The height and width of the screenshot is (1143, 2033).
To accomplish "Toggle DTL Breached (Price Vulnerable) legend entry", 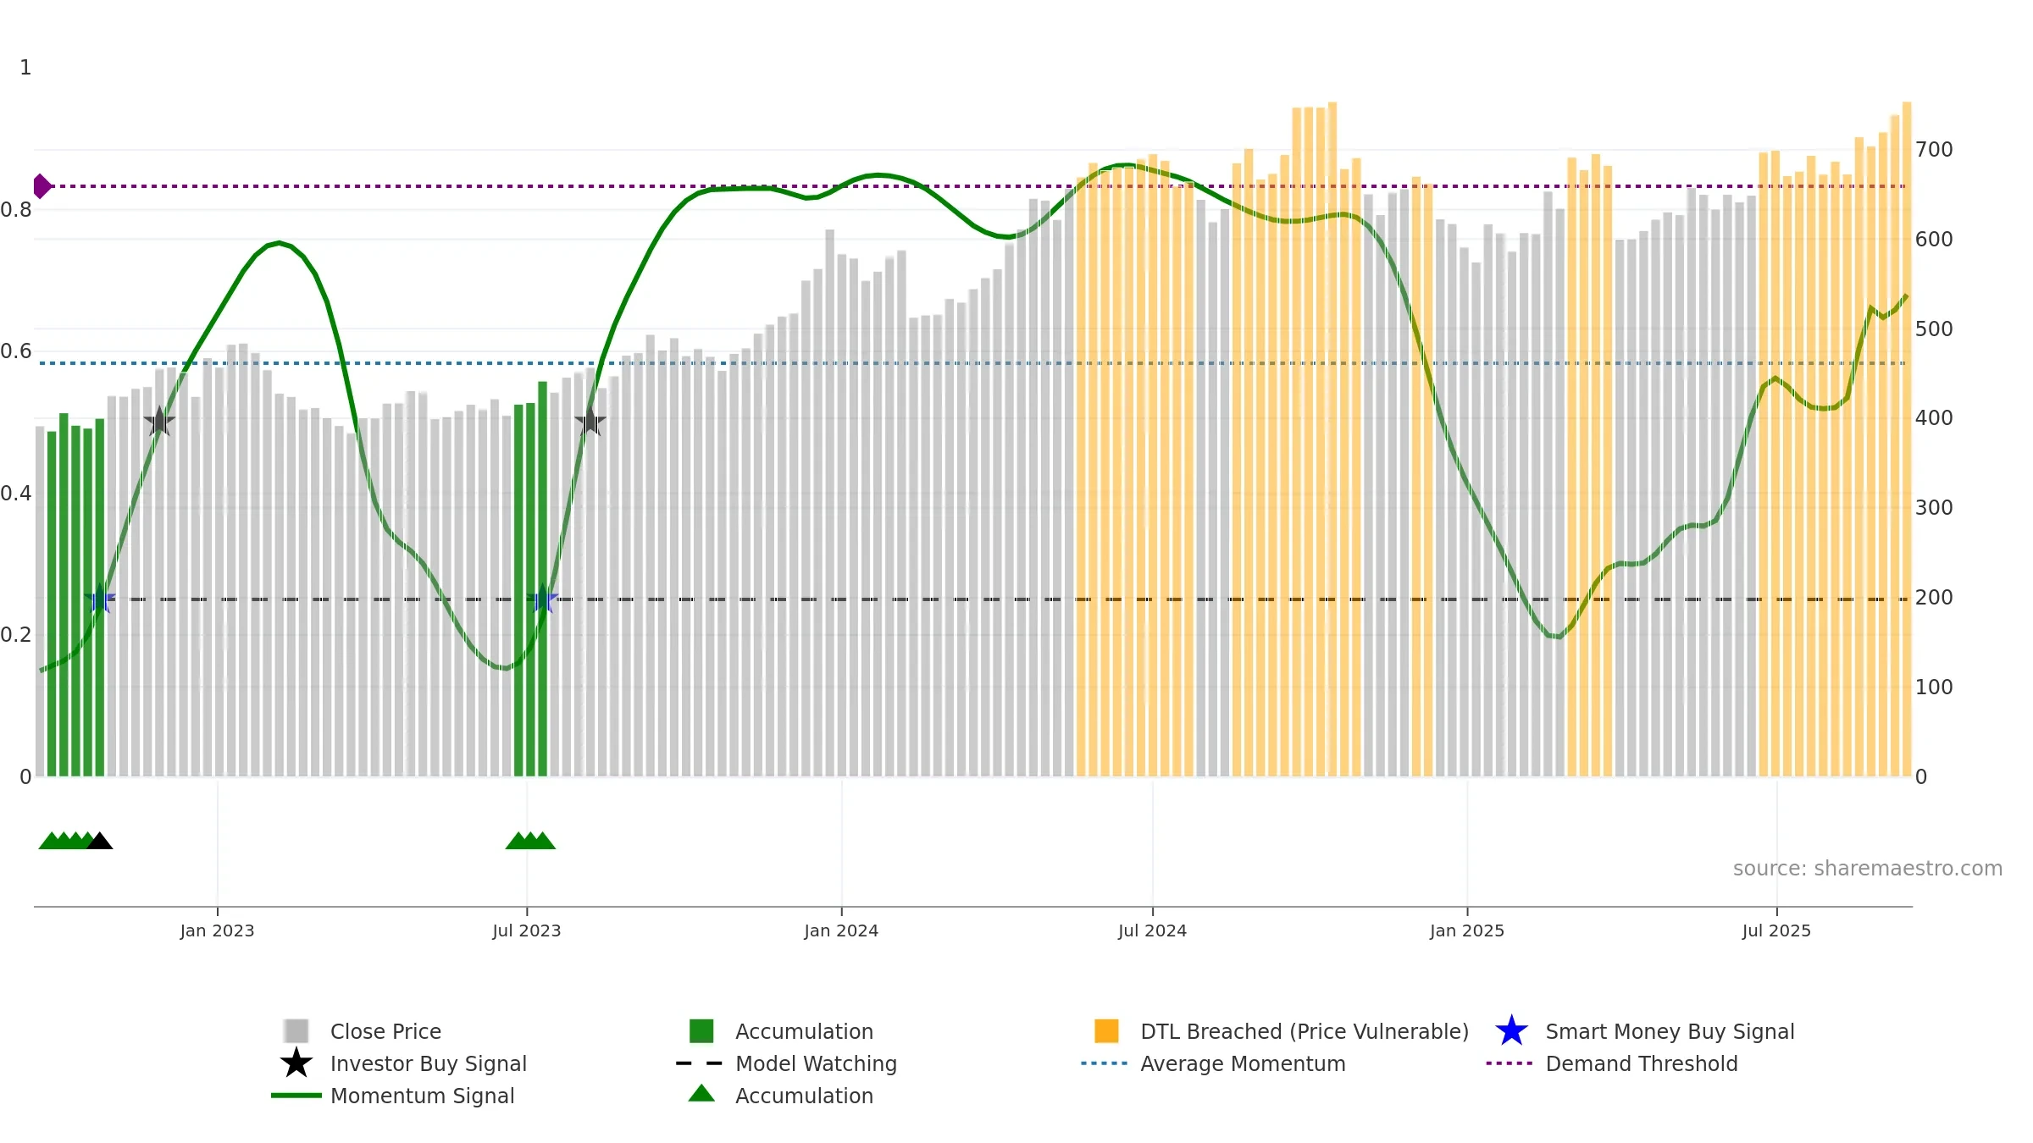I will [1282, 1031].
